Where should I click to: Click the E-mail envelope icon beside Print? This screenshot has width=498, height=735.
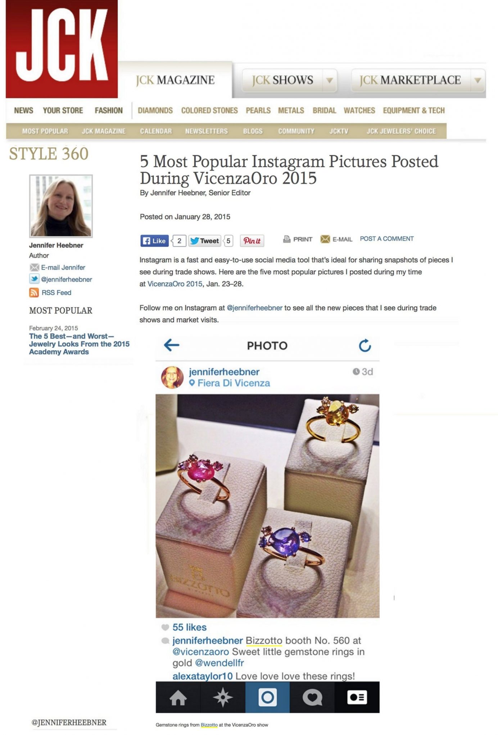click(325, 239)
